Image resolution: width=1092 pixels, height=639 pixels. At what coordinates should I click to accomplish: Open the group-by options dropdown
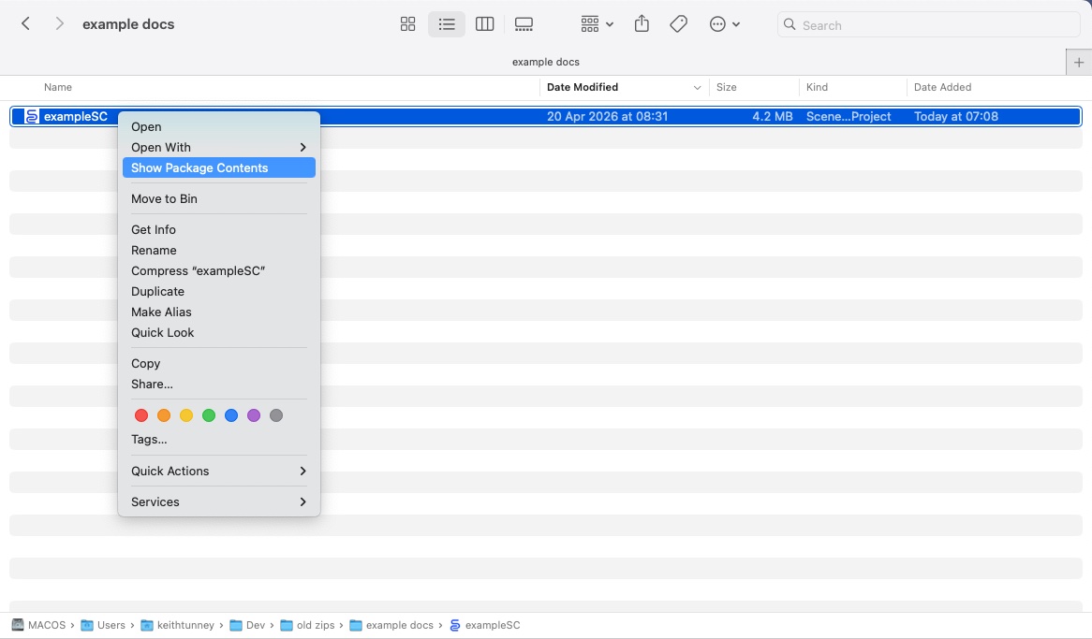tap(597, 24)
